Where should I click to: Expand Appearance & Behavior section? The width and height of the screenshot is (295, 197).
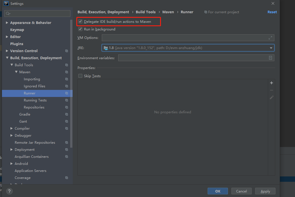(x=7, y=23)
